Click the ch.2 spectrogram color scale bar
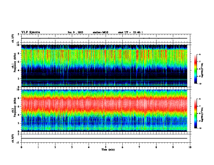This screenshot has width=214, height=165. [x=196, y=114]
